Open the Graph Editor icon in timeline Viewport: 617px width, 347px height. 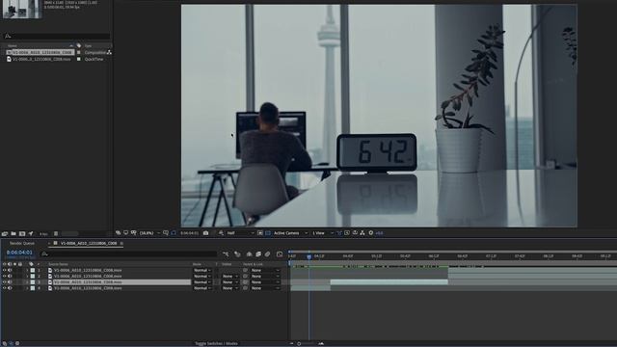coord(280,254)
